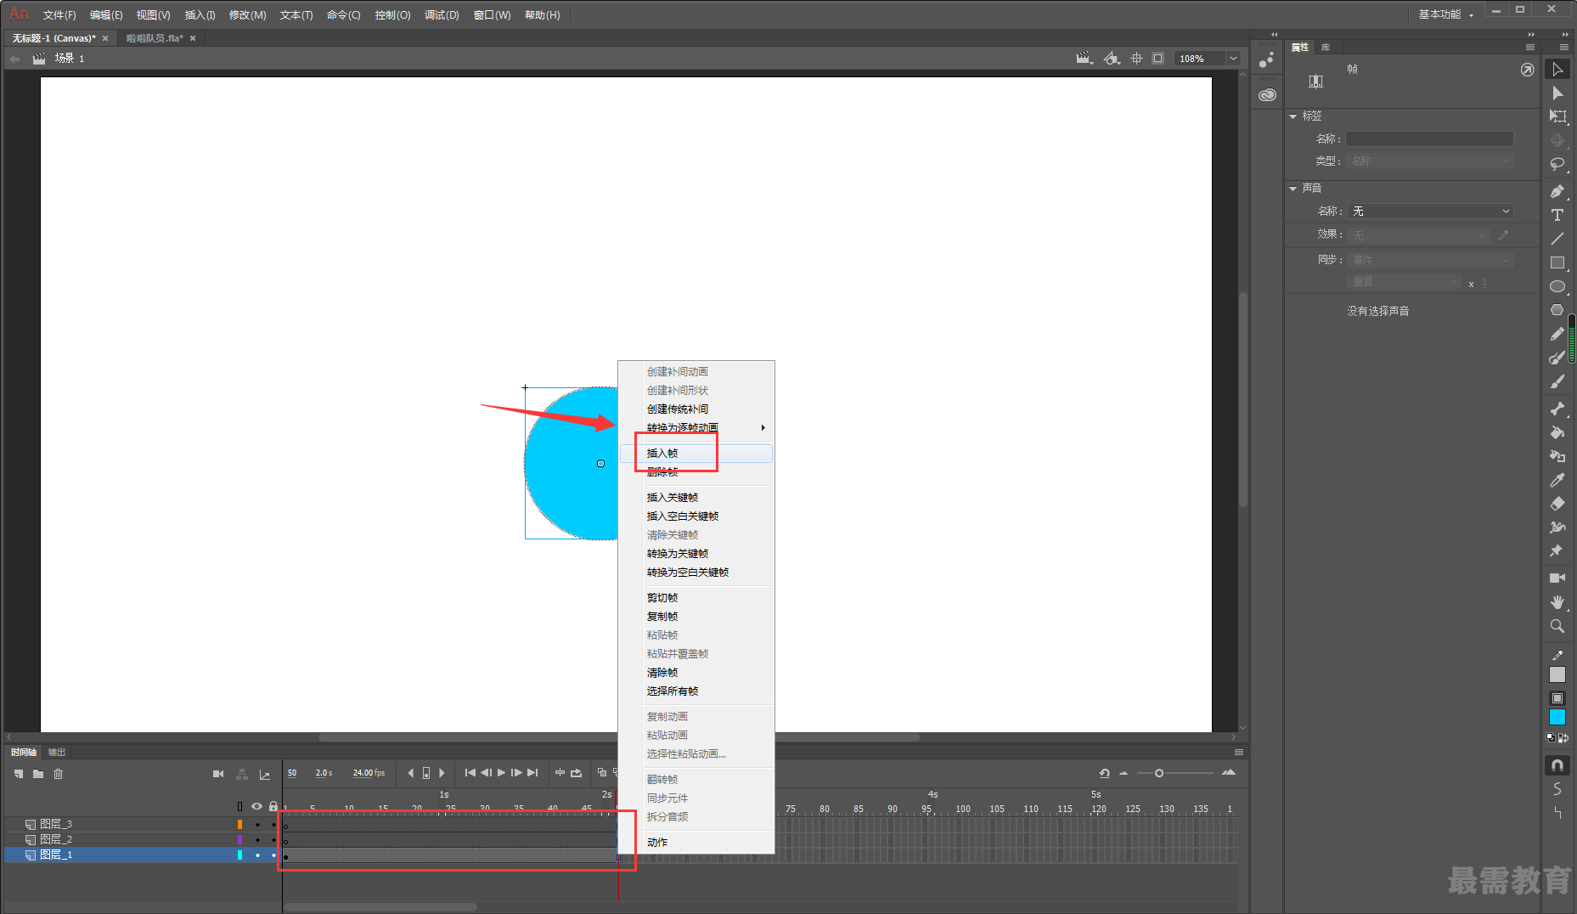Click the cyan fill color swatch
Image resolution: width=1577 pixels, height=914 pixels.
pos(1557,718)
